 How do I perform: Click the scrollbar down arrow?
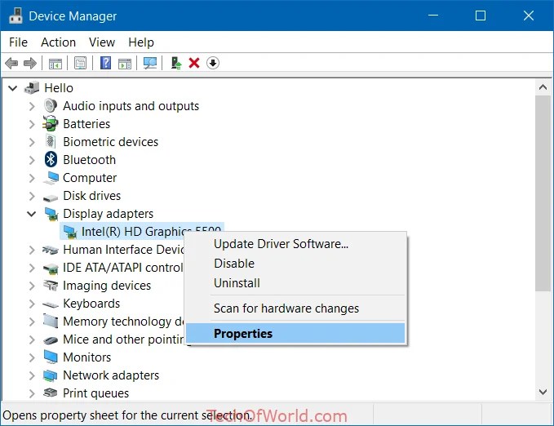(x=543, y=392)
